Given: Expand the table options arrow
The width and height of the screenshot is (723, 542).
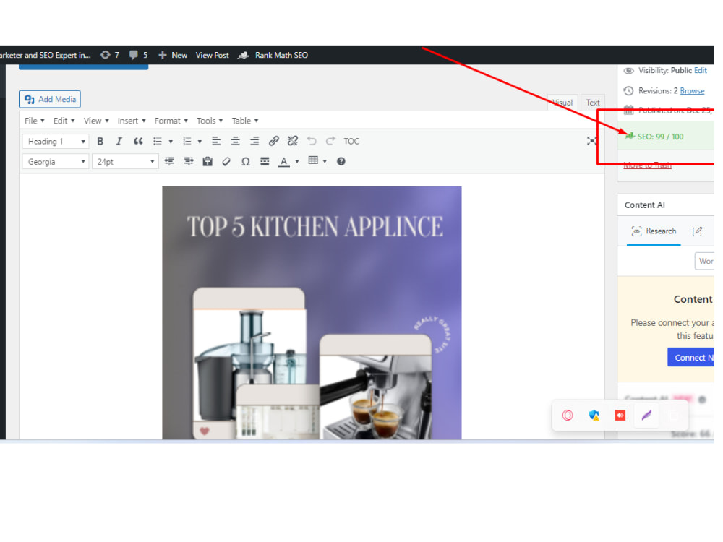Looking at the screenshot, I should 325,161.
